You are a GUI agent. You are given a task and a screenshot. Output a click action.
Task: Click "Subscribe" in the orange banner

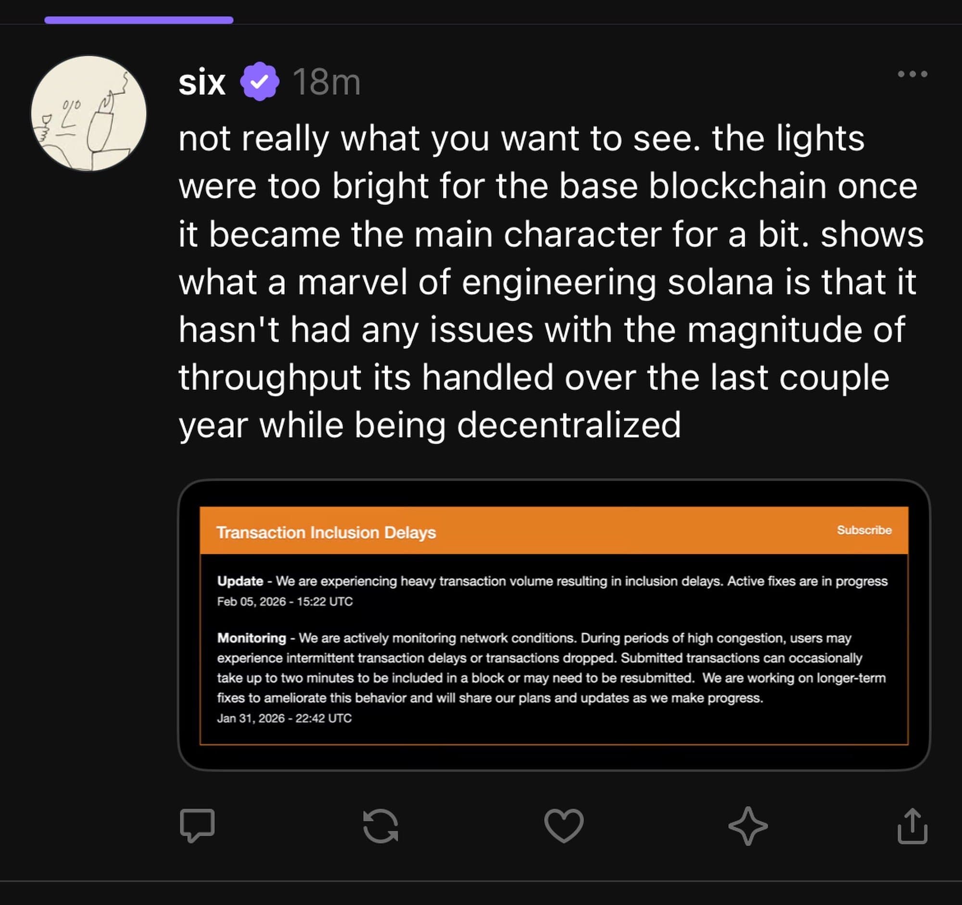click(864, 530)
